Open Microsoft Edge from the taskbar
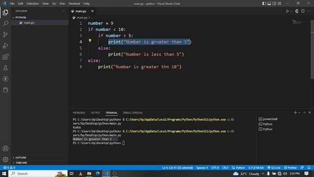Viewport: 314px width, 177px height. click(98, 174)
